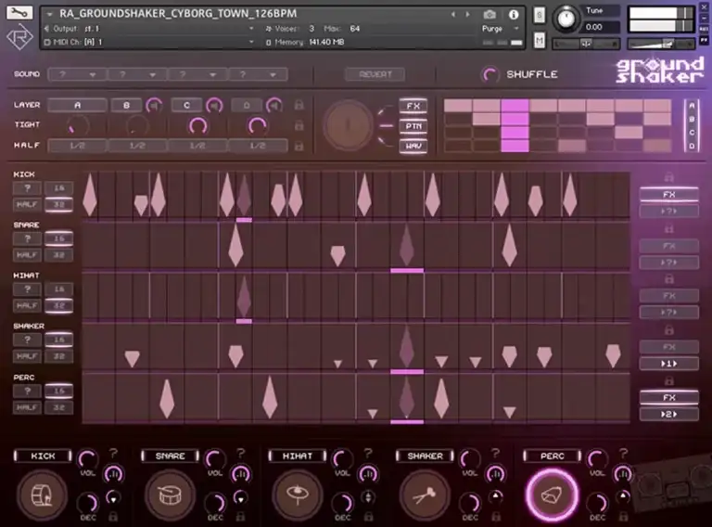The width and height of the screenshot is (712, 527).
Task: Toggle the Kick row 32 step button
Action: click(59, 204)
